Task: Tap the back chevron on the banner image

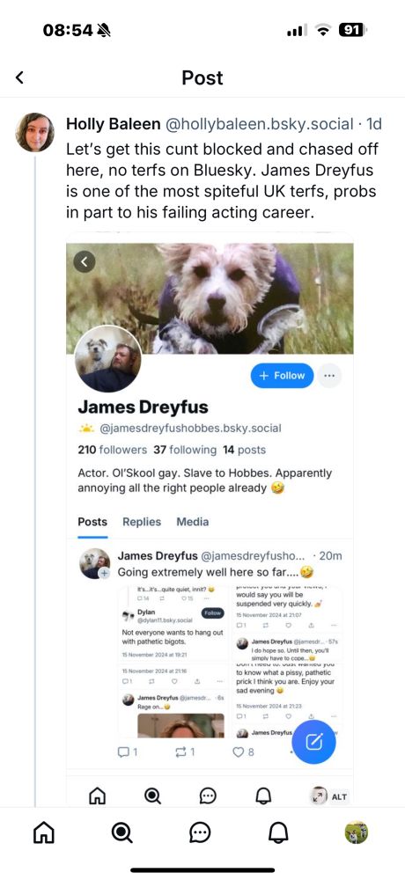Action: click(x=85, y=261)
